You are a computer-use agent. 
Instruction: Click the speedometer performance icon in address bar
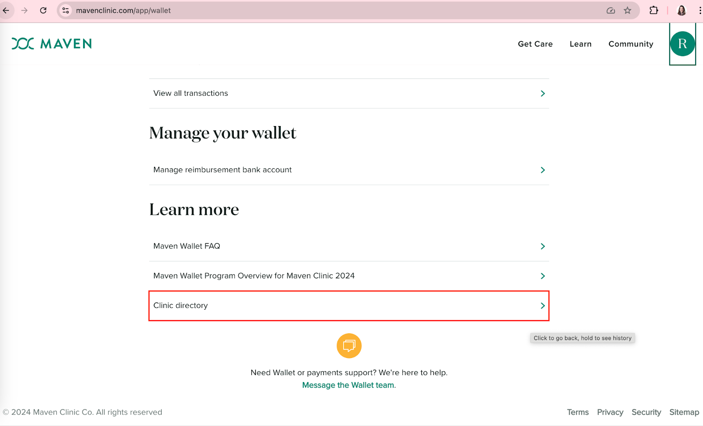pyautogui.click(x=611, y=11)
